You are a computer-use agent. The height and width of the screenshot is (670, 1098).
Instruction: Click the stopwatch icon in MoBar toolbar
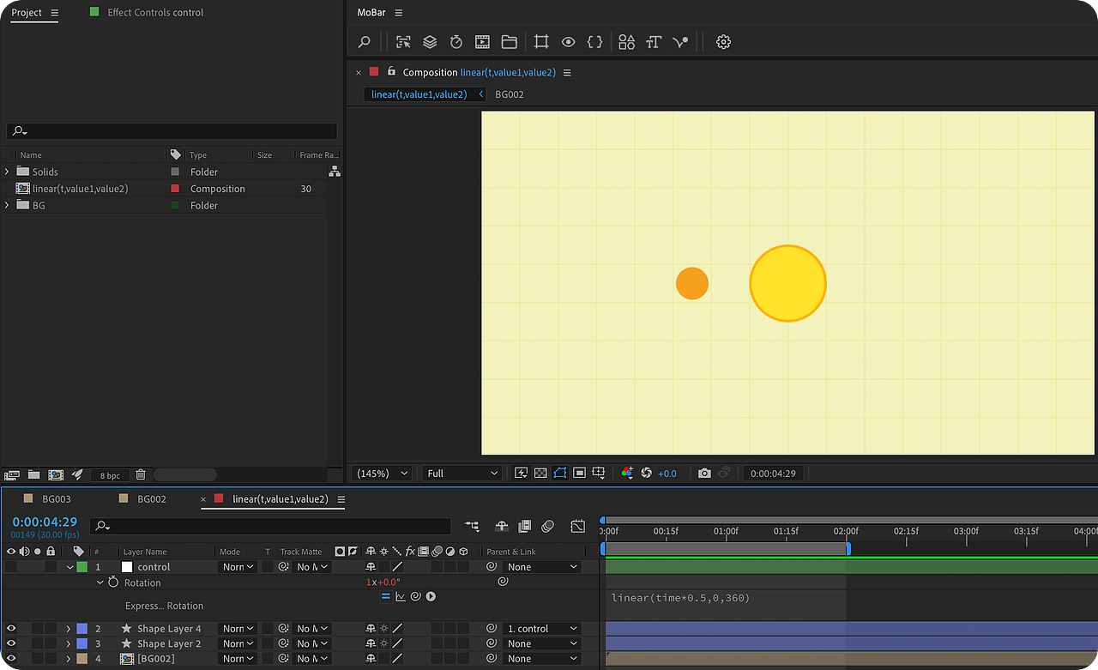(x=456, y=42)
